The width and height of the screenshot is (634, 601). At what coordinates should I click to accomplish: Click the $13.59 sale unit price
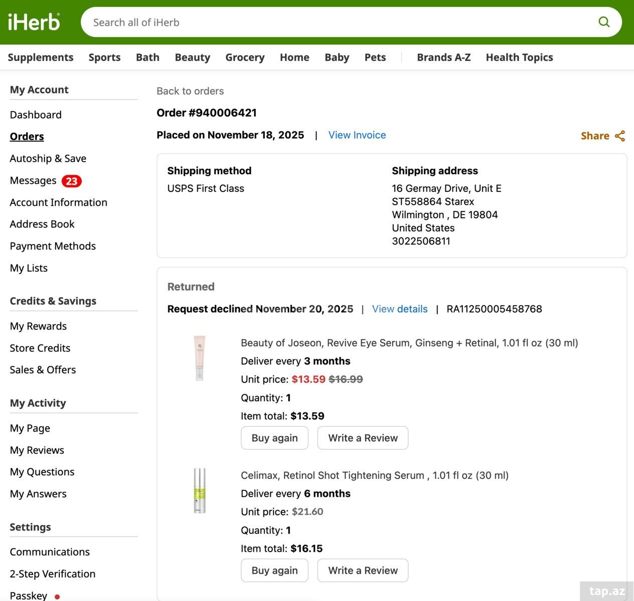point(308,379)
